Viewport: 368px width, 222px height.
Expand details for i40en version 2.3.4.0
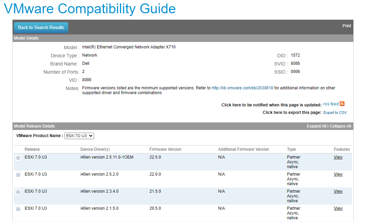(x=18, y=192)
